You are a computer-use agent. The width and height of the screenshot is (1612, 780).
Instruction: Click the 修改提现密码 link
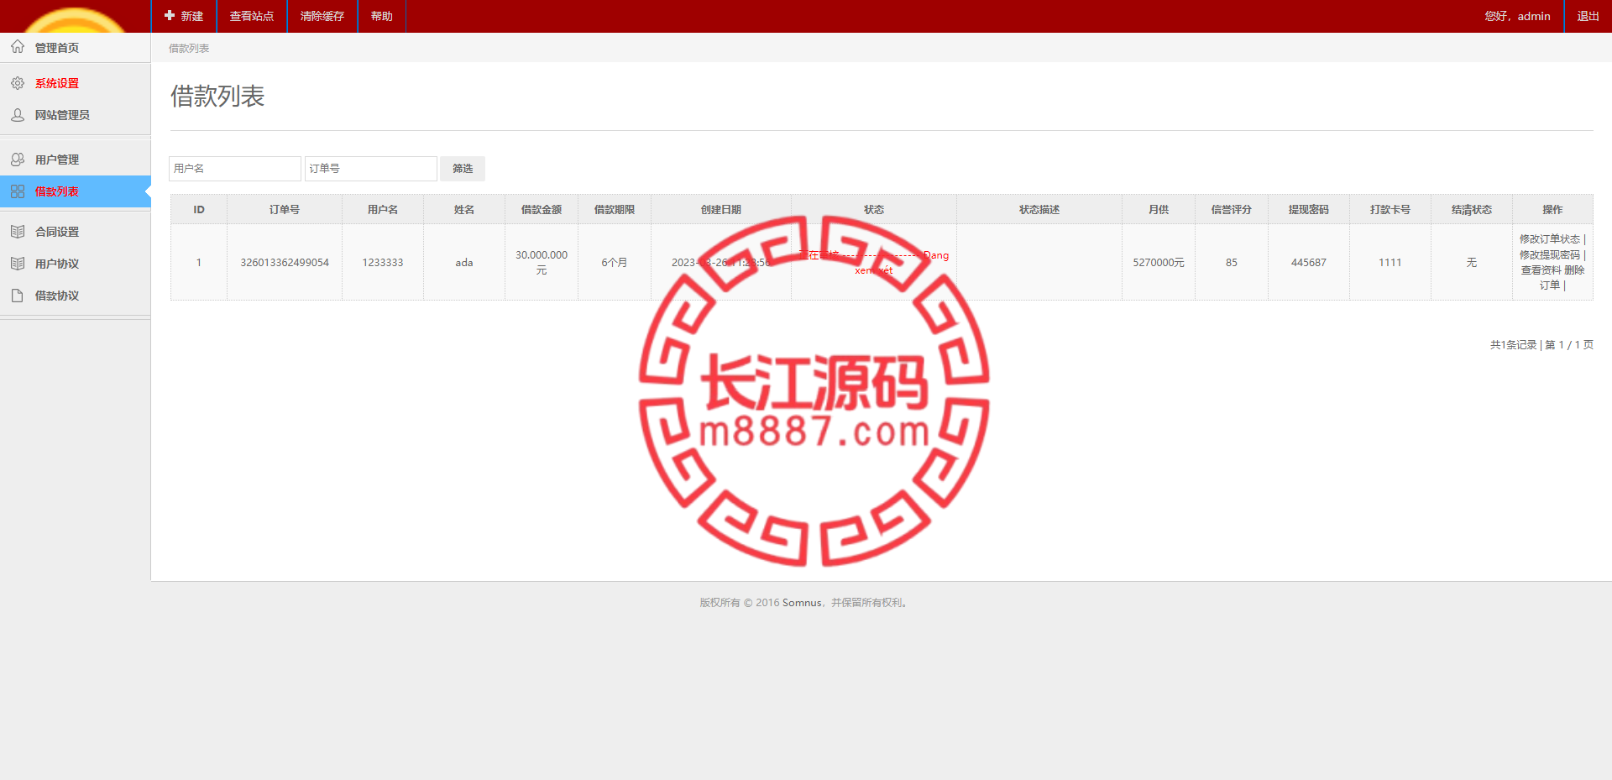click(x=1549, y=254)
